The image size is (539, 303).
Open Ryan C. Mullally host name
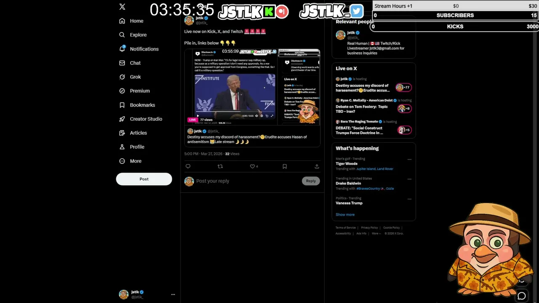[x=366, y=101]
